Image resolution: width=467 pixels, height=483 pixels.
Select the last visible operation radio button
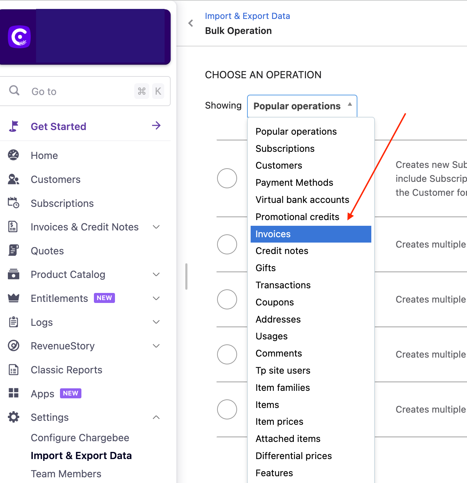(227, 409)
